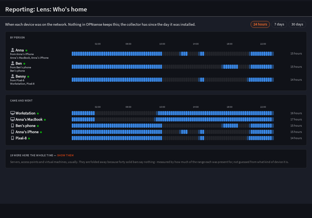Click Anna's iPhone presence timeline bar

point(173,132)
